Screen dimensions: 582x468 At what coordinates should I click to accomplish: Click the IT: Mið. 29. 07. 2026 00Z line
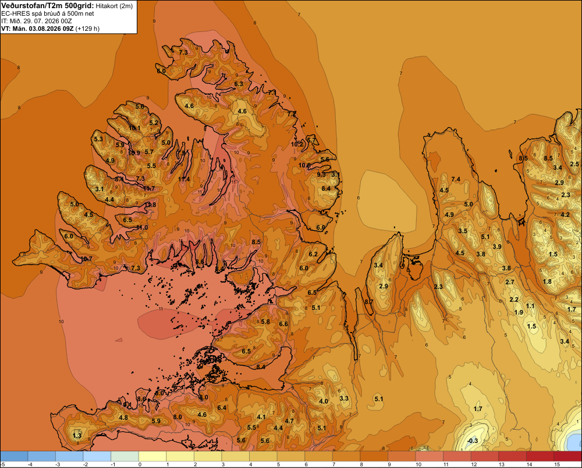[x=36, y=21]
